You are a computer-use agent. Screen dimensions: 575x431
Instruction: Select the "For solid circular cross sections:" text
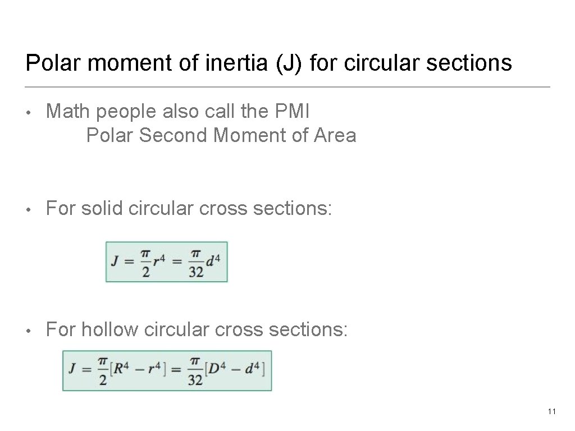189,208
